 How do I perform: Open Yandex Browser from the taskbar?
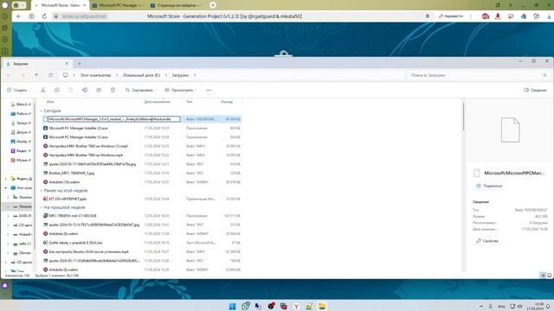click(296, 306)
